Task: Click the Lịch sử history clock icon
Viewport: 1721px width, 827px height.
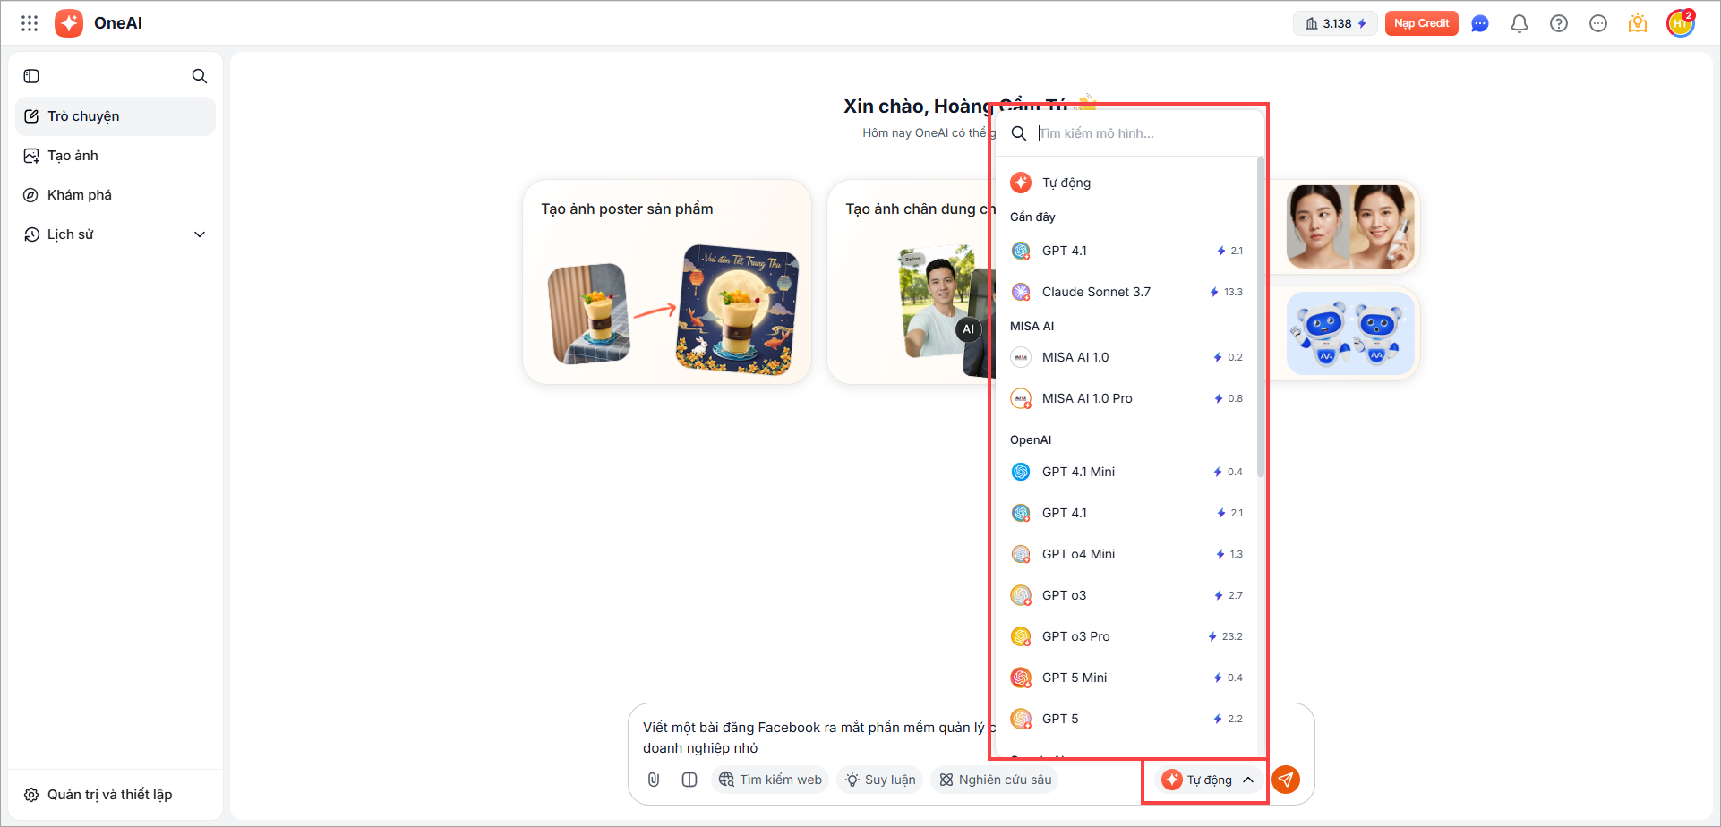Action: [31, 234]
